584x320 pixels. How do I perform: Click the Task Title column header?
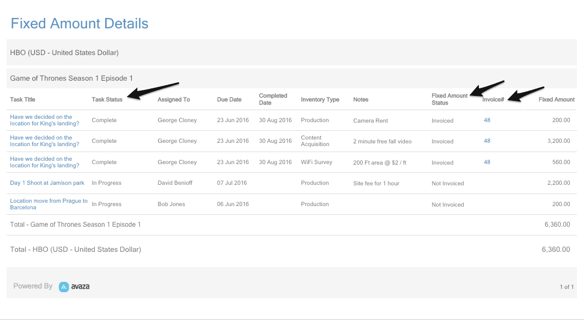(22, 100)
